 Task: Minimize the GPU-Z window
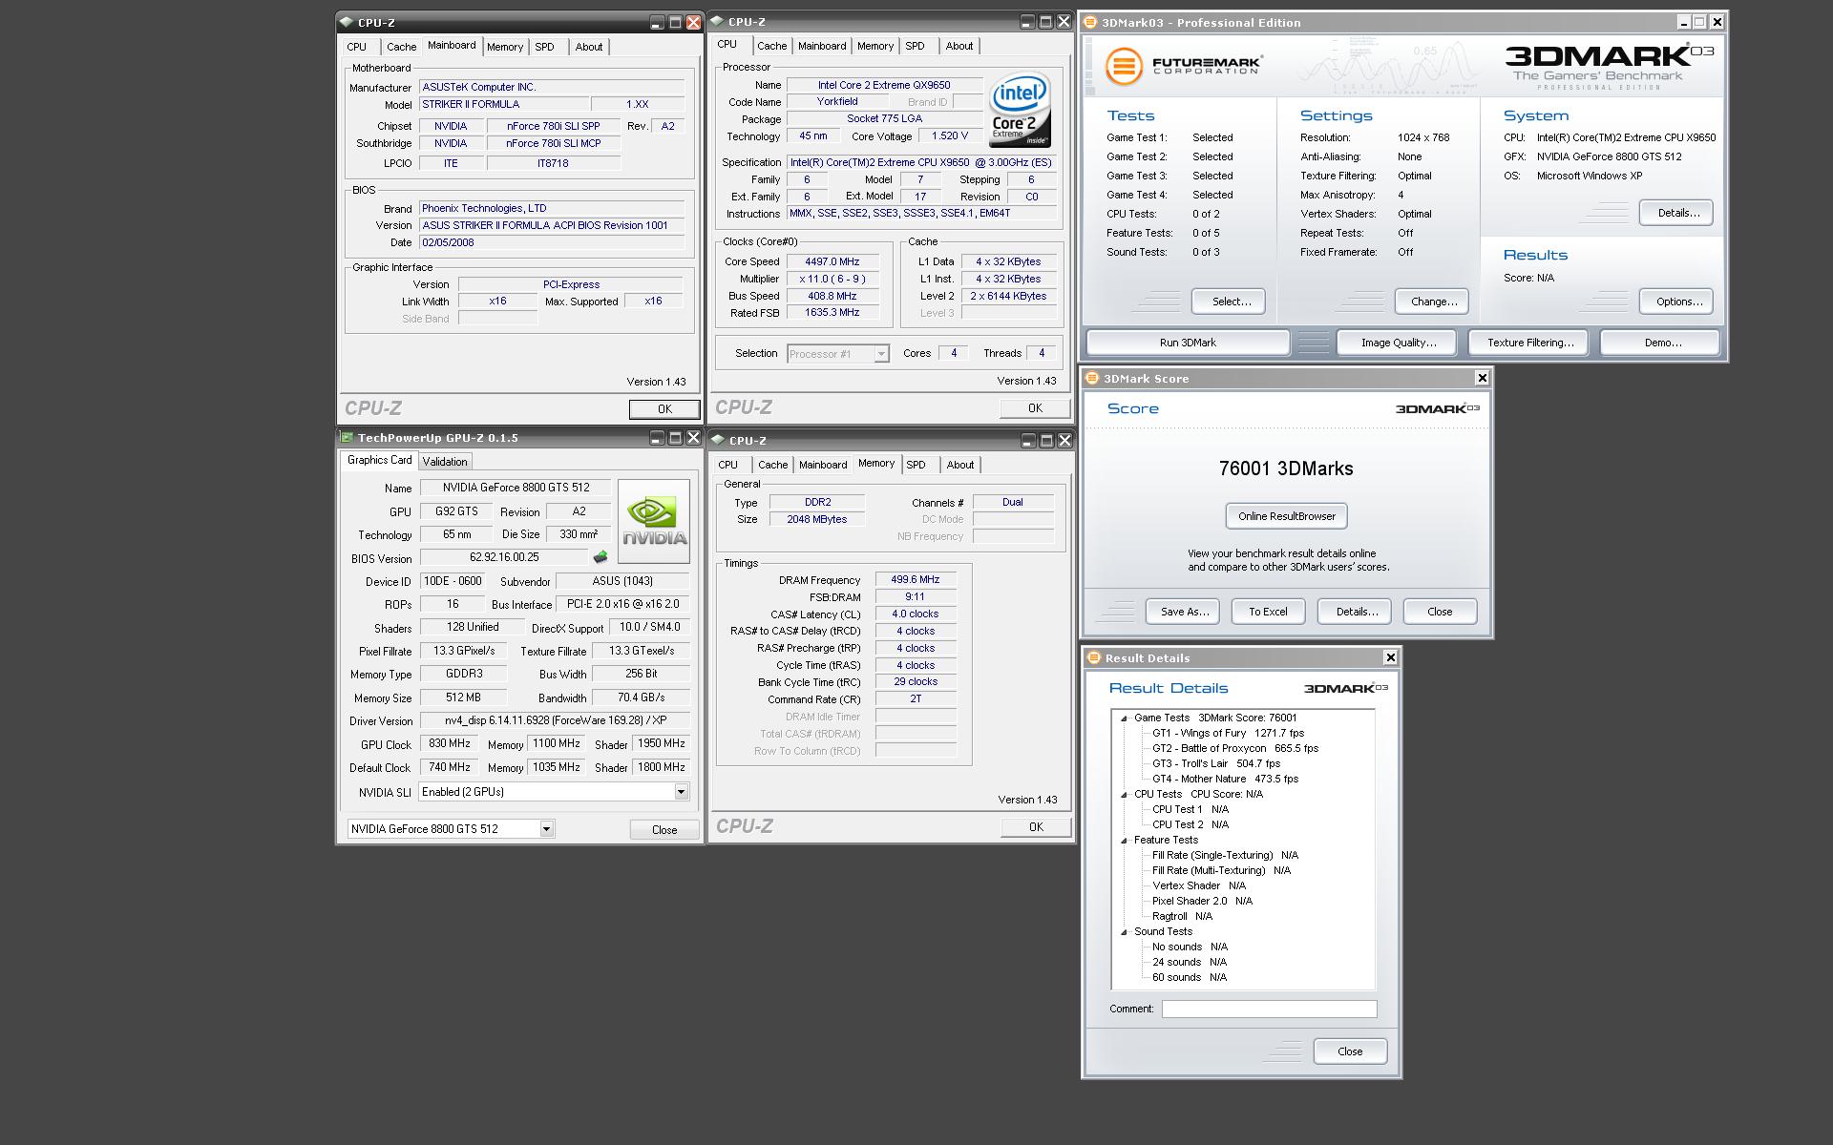tap(657, 438)
